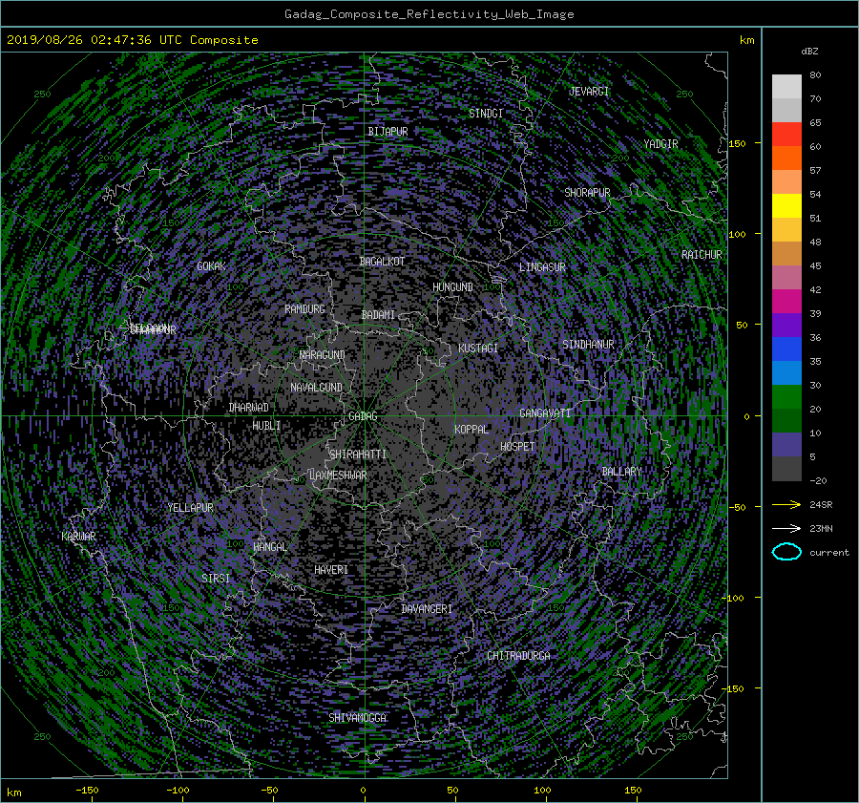The image size is (859, 803).
Task: Click the DHARWAD city label
Action: click(x=249, y=408)
